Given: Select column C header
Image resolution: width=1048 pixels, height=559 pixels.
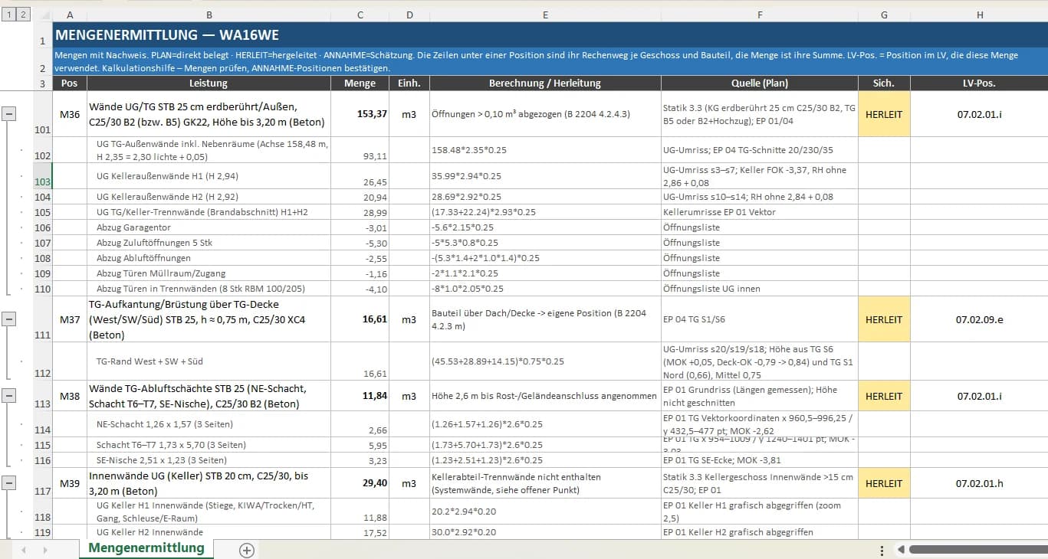Looking at the screenshot, I should click(360, 15).
